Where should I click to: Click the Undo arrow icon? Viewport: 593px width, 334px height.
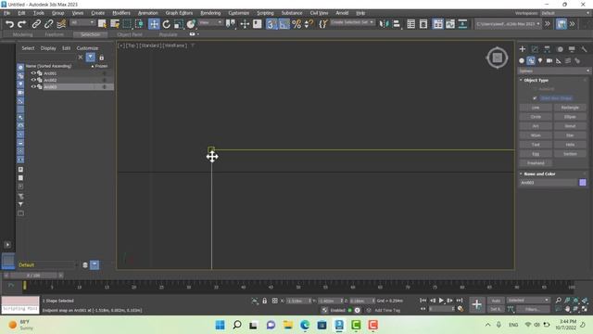(x=9, y=24)
